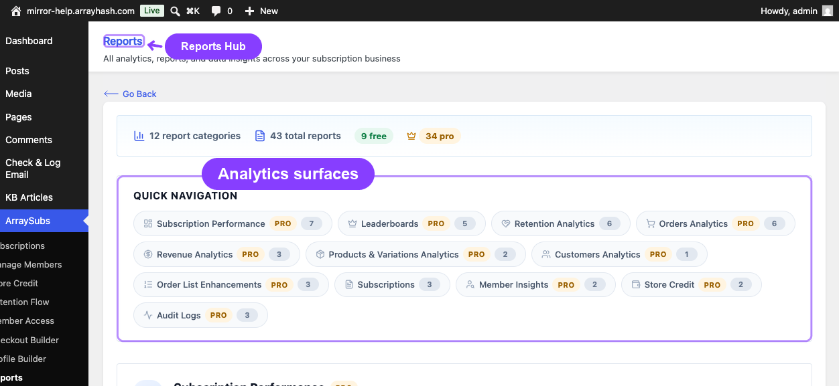Image resolution: width=839 pixels, height=386 pixels.
Task: Click the 34 pro badge
Action: 440,136
